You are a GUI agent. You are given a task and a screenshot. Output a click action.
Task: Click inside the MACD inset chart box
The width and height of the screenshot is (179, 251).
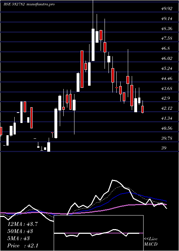coord(98,233)
